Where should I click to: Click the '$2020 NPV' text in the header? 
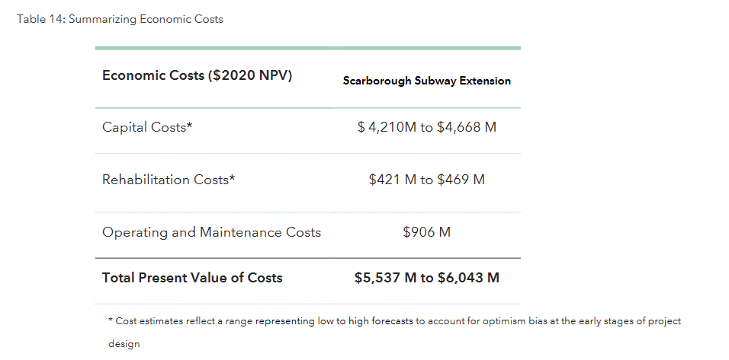pyautogui.click(x=249, y=76)
